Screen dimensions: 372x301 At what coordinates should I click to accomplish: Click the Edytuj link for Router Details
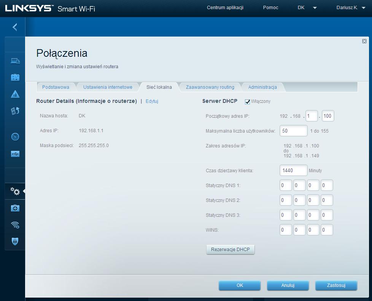[152, 101]
